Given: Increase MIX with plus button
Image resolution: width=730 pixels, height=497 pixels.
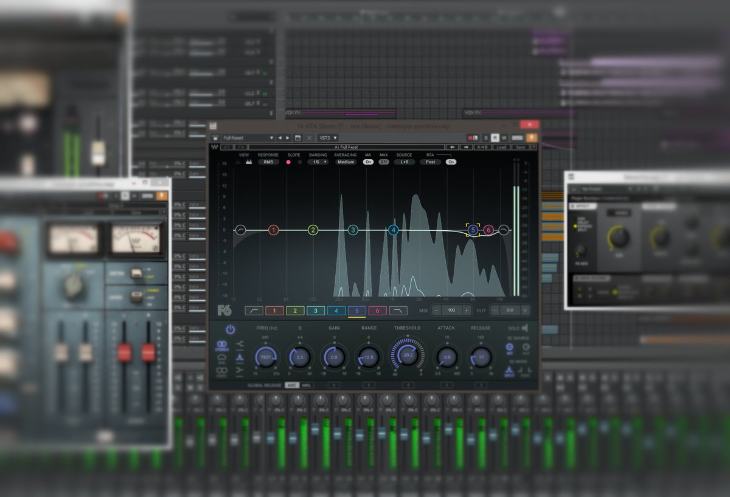Looking at the screenshot, I should (467, 310).
